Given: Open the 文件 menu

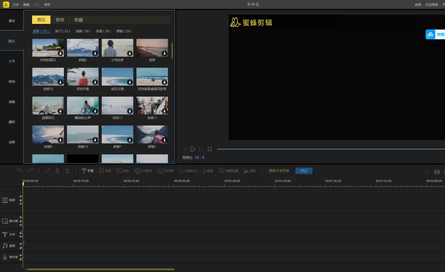Looking at the screenshot, I should [x=16, y=5].
